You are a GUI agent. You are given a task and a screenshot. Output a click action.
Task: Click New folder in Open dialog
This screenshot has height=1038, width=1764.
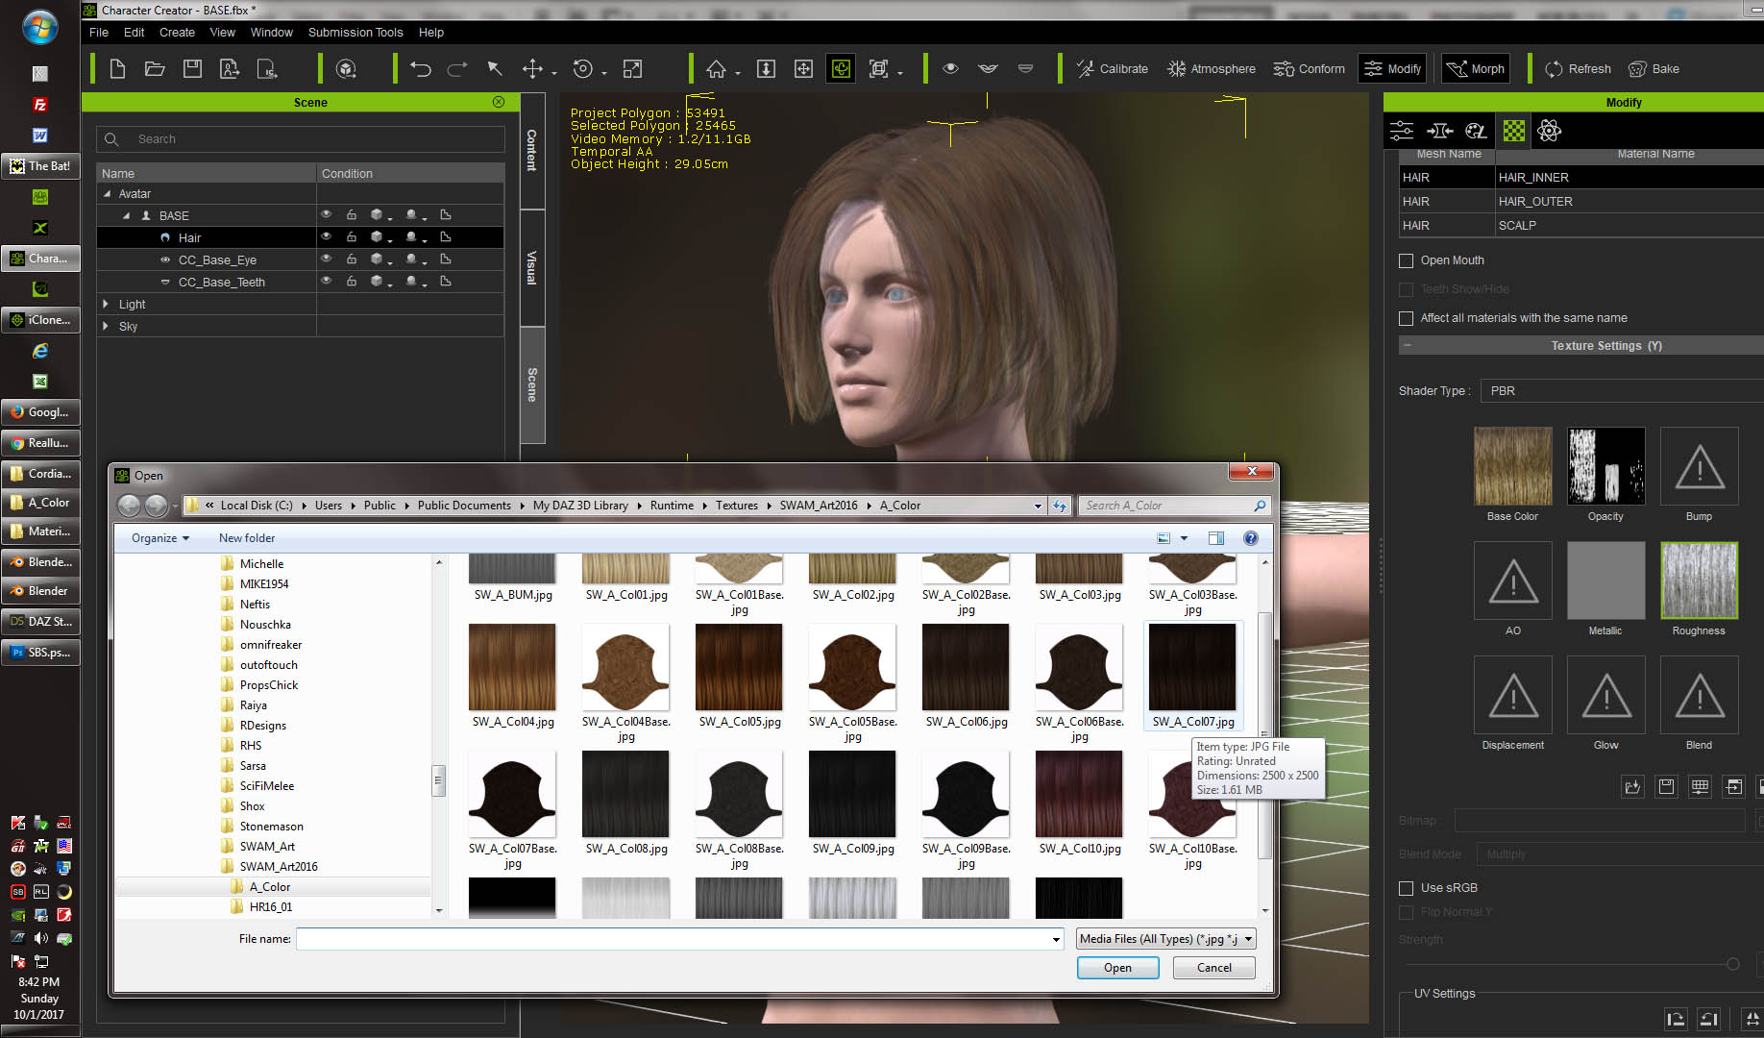tap(247, 538)
